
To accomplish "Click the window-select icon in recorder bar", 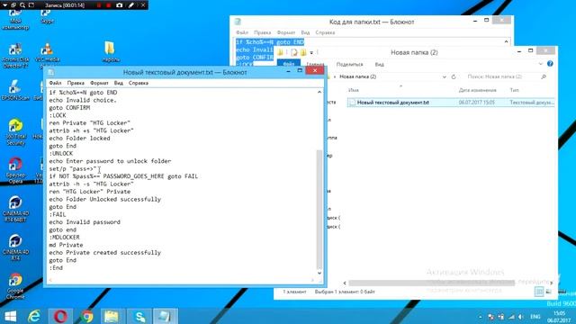I will (x=13, y=5).
